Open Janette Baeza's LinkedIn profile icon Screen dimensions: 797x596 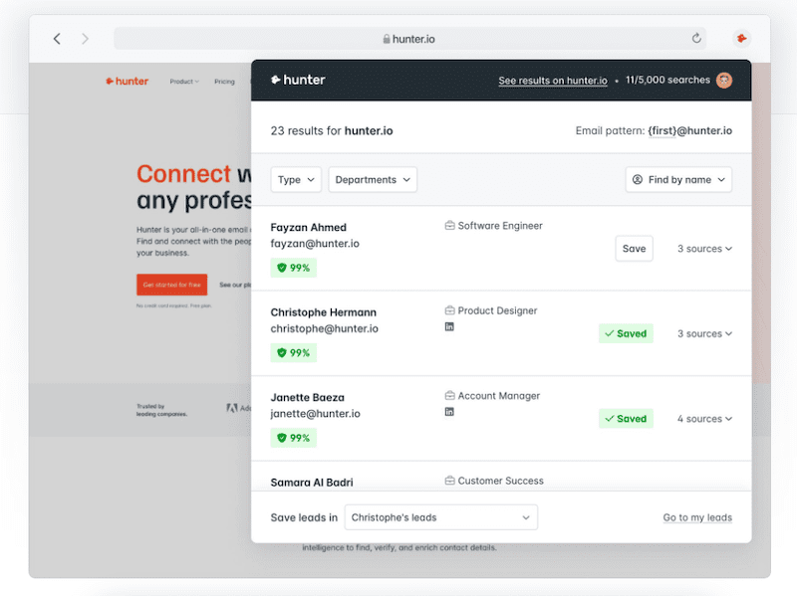click(449, 410)
